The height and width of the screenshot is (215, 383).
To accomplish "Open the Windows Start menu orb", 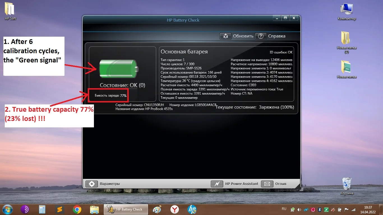I will [x=8, y=209].
